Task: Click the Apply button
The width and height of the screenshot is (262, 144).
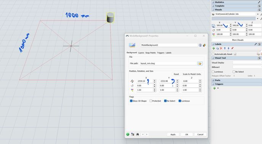Action: pyautogui.click(x=173, y=135)
